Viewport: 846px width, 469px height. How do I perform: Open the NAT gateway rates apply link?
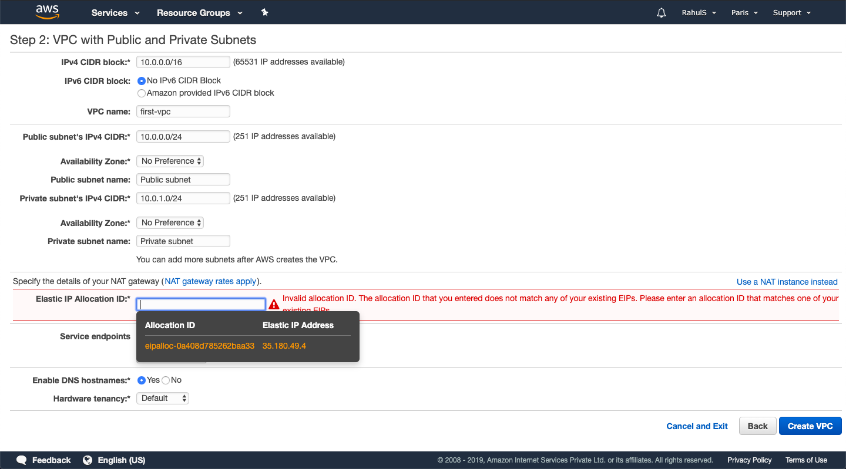[x=210, y=281]
